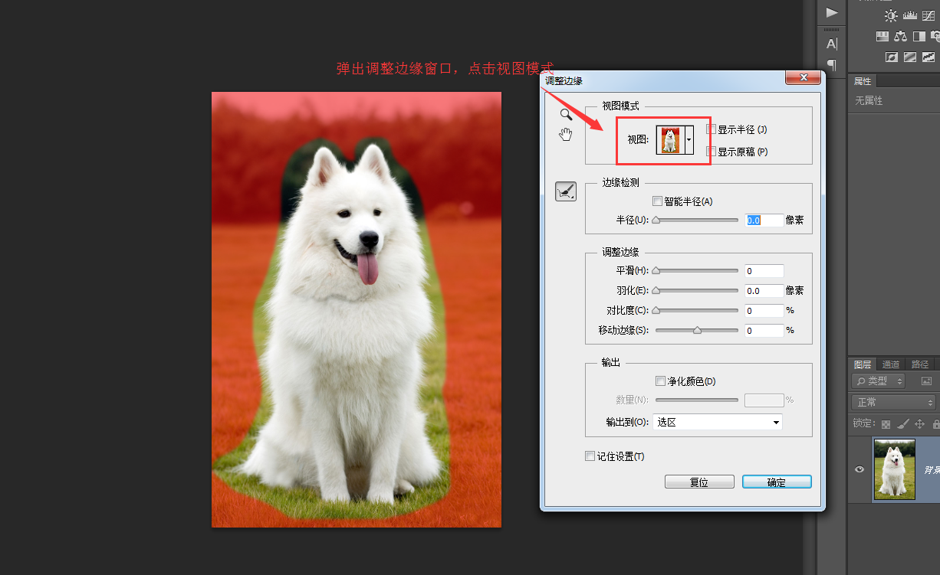This screenshot has width=940, height=575.
Task: Select the Zoom tool in Refine Edge dialog
Action: point(566,115)
